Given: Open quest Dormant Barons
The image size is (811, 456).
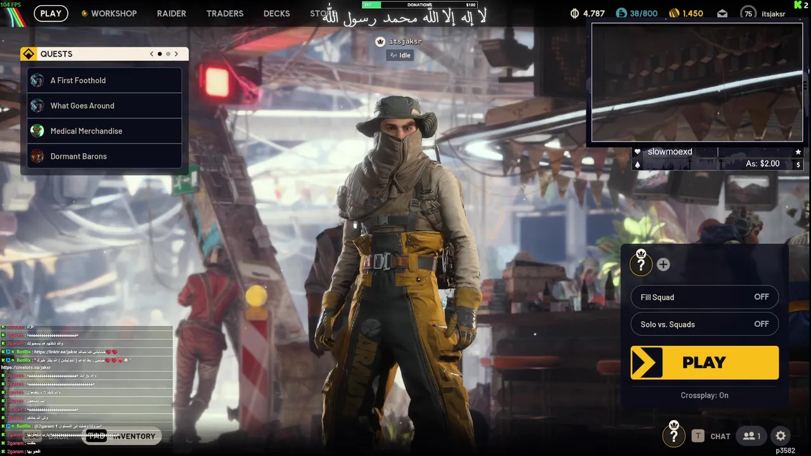Looking at the screenshot, I should coord(105,156).
